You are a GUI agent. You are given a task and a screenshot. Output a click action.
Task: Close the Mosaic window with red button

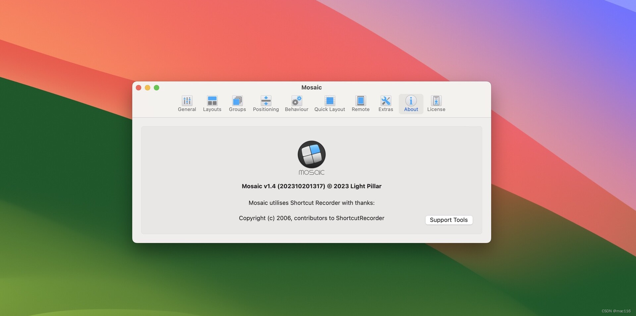pyautogui.click(x=138, y=88)
